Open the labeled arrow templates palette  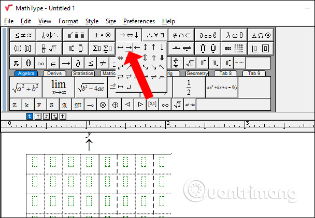coord(182,48)
